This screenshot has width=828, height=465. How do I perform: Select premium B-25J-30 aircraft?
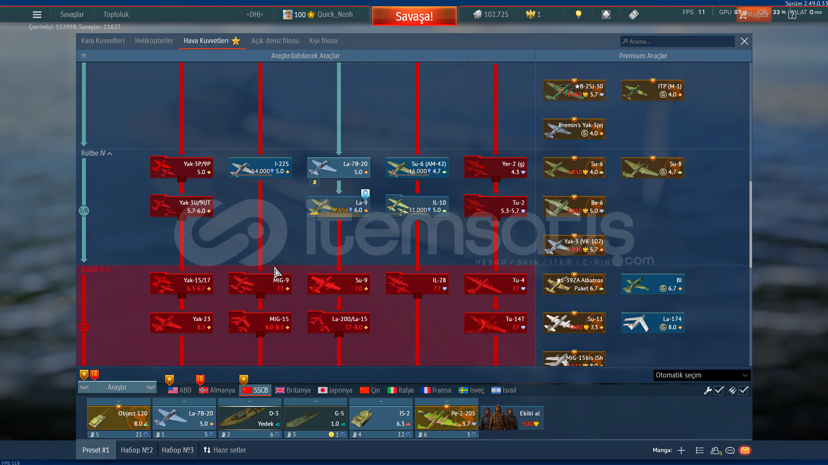574,91
